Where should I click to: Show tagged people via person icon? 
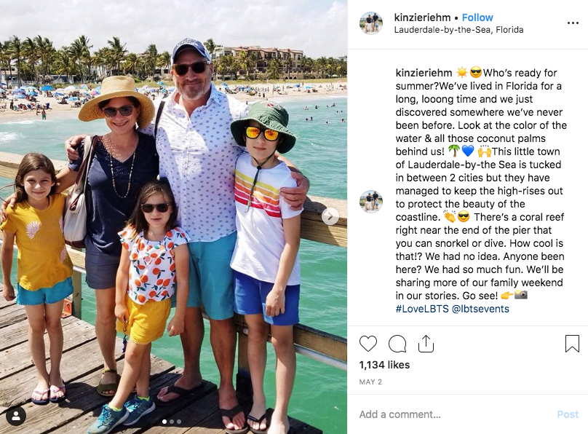16,416
